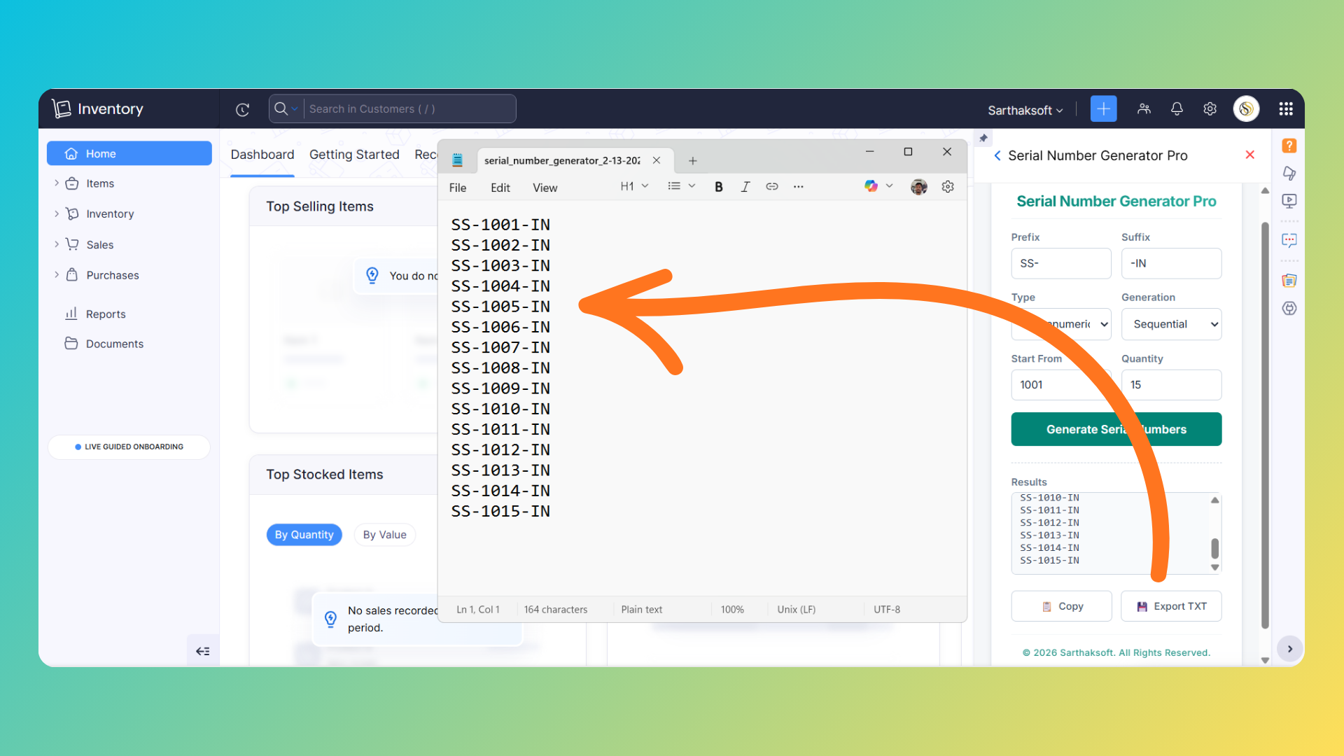Image resolution: width=1344 pixels, height=756 pixels.
Task: Select the By Value toggle
Action: [384, 535]
